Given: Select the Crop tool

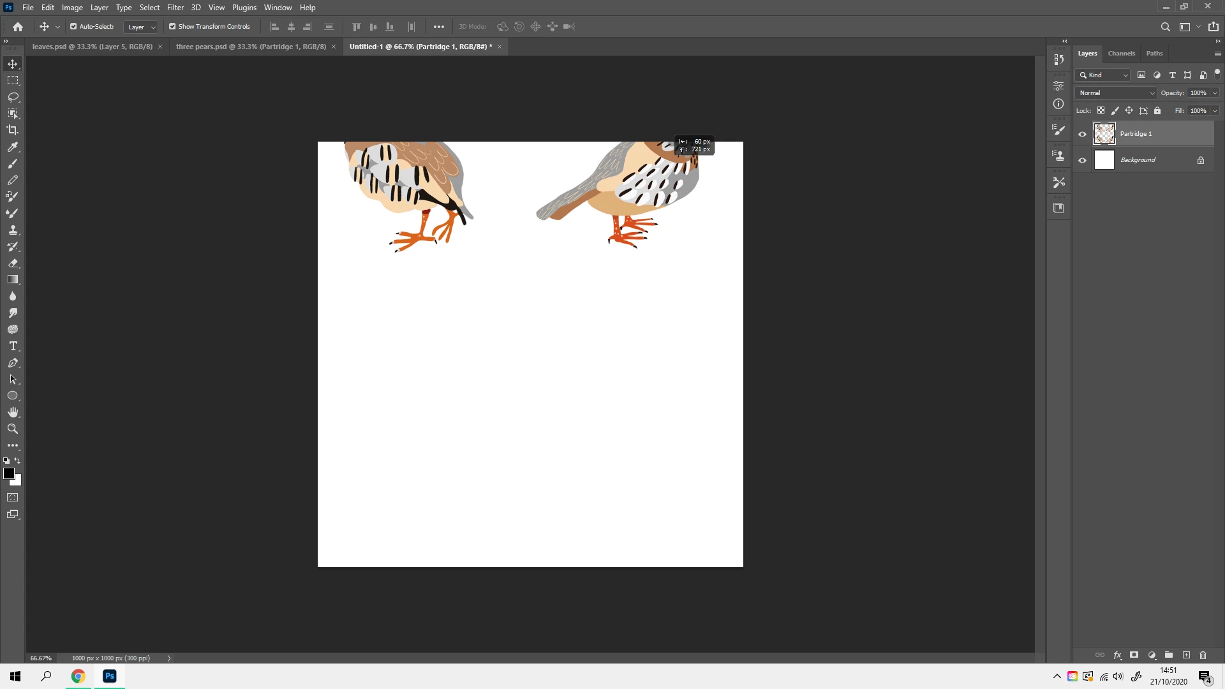Looking at the screenshot, I should (x=13, y=130).
